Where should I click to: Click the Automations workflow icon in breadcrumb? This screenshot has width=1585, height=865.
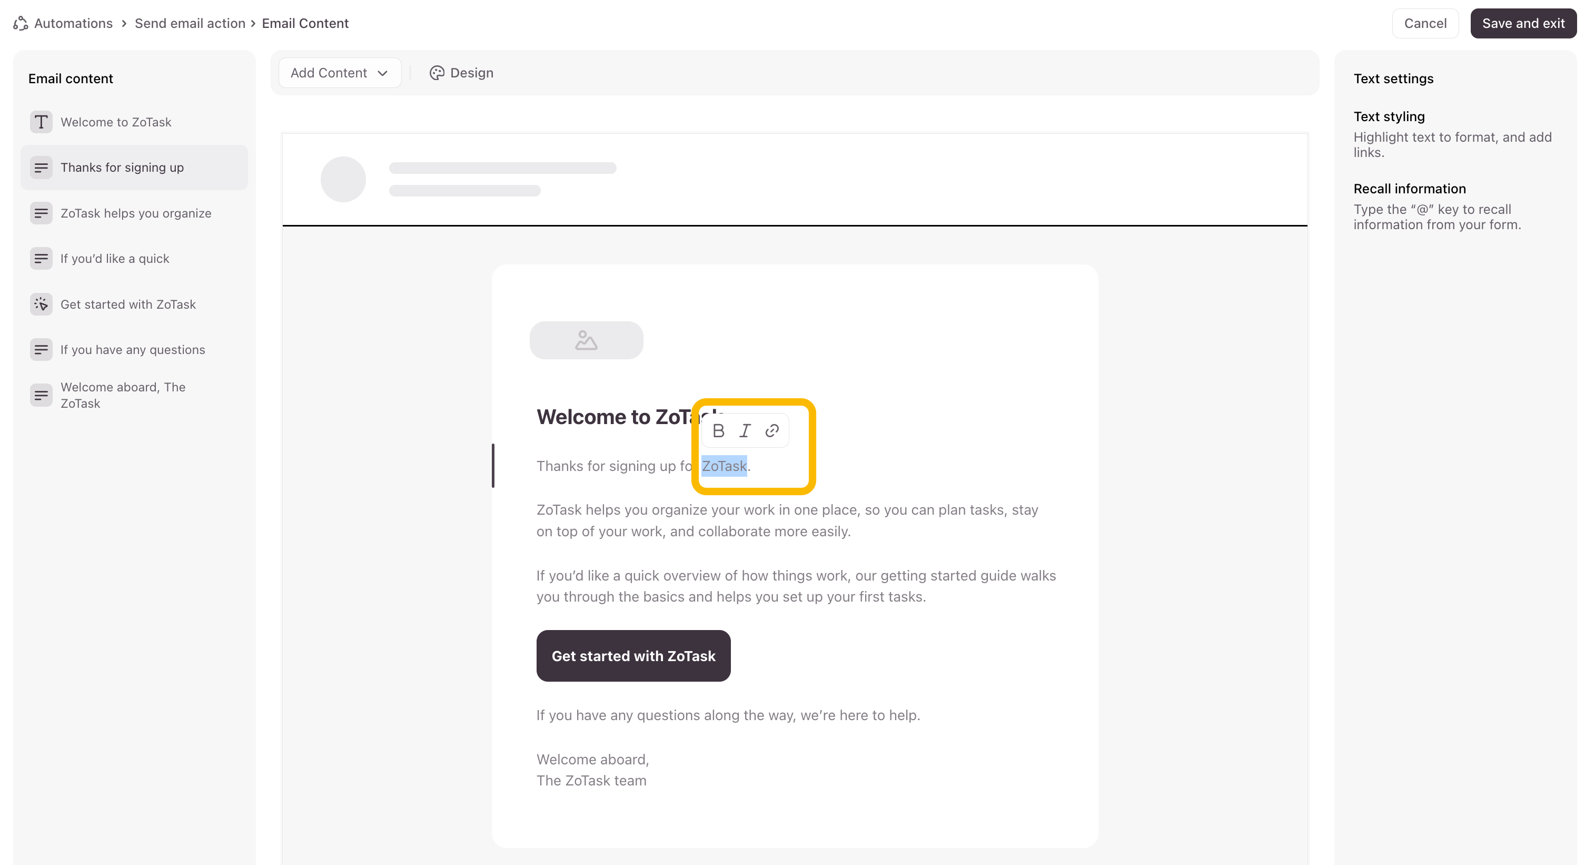[21, 23]
